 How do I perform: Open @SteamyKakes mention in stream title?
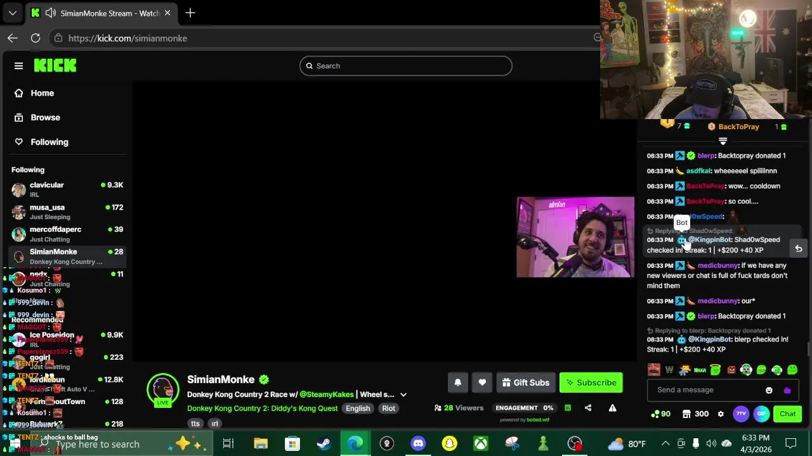coord(327,395)
